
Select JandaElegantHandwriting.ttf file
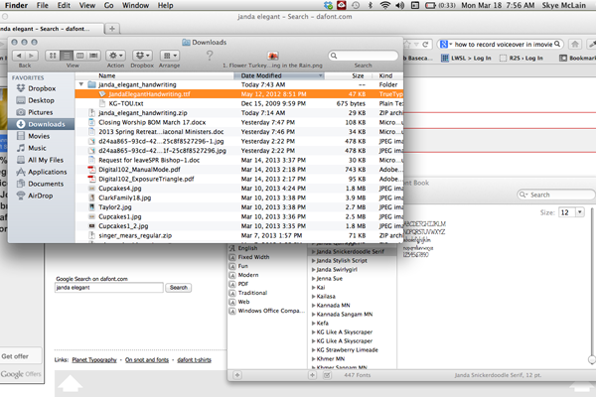coord(238,94)
